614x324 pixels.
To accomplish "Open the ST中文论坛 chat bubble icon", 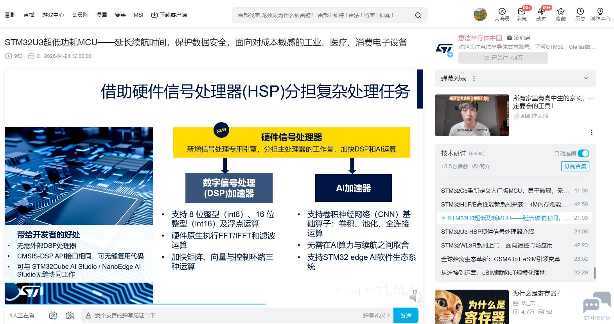I will 597,303.
